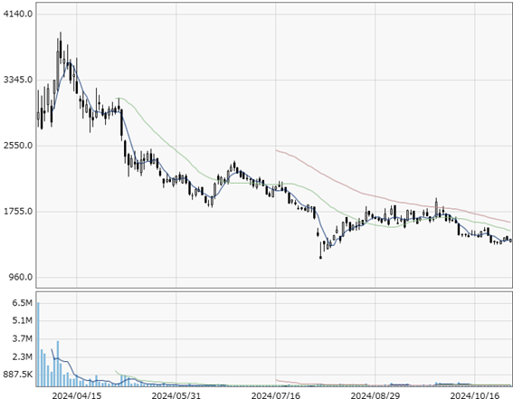Click the 3.7M volume axis label
The width and height of the screenshot is (513, 399).
[x=23, y=338]
